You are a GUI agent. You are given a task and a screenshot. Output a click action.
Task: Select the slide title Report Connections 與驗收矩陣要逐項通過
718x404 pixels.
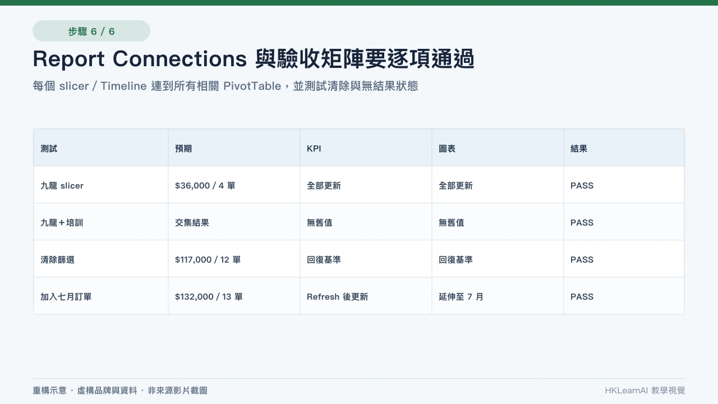click(254, 59)
